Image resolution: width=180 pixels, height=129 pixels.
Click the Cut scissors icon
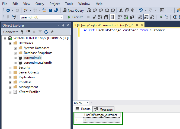click(x=121, y=11)
